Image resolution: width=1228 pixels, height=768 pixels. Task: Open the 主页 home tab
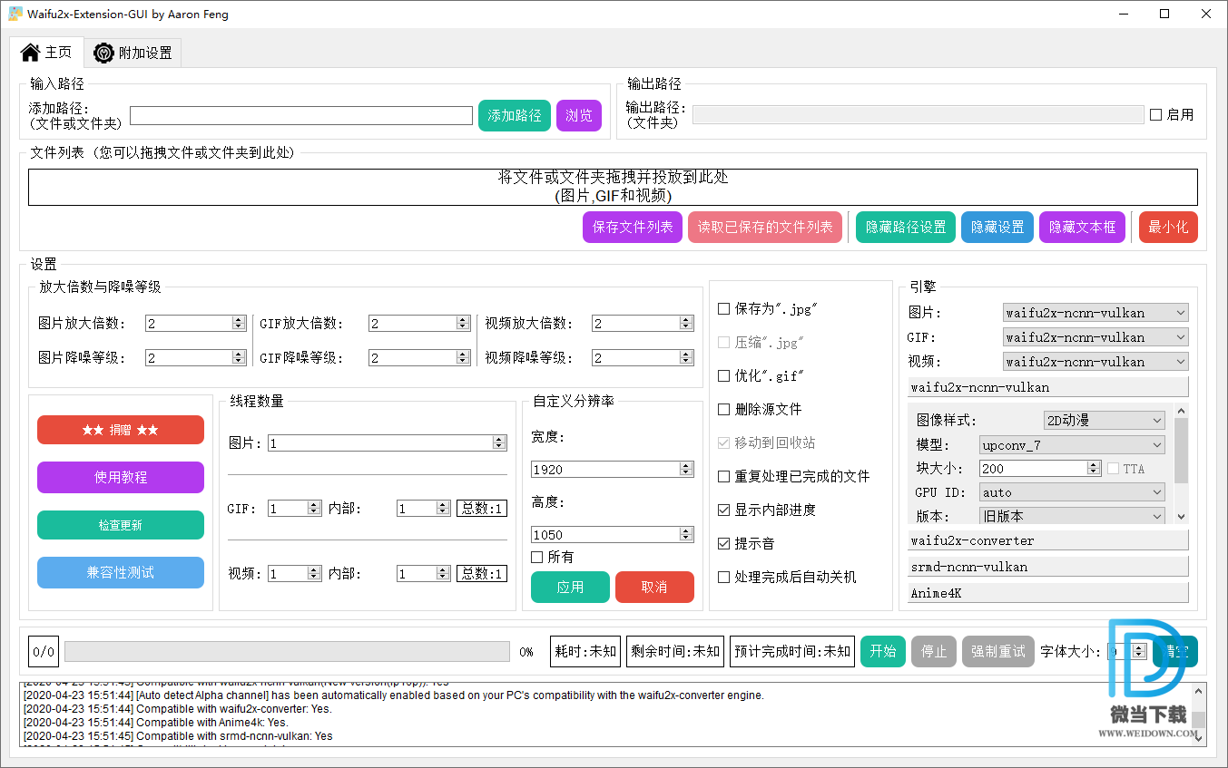pos(46,52)
